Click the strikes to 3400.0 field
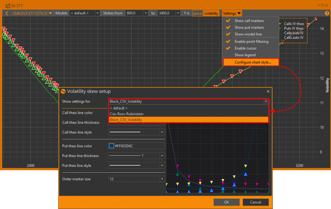331x209 pixels. pyautogui.click(x=167, y=13)
